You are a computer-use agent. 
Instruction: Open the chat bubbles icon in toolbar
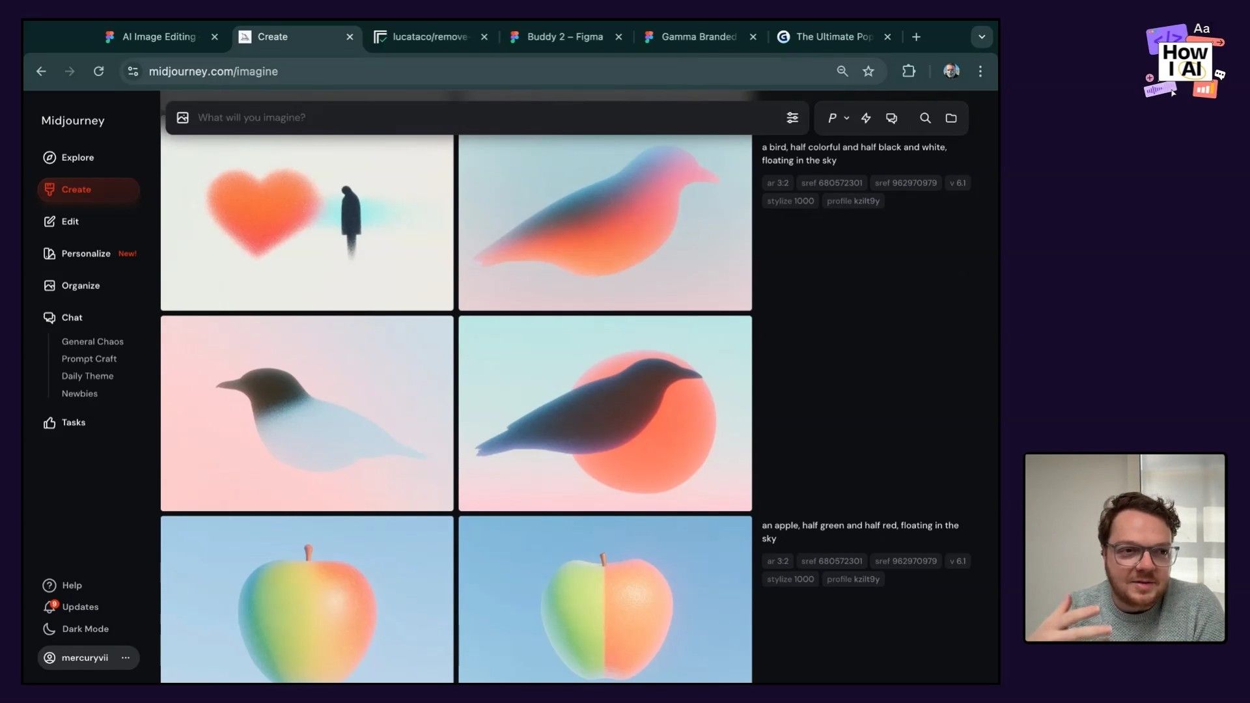pyautogui.click(x=892, y=118)
